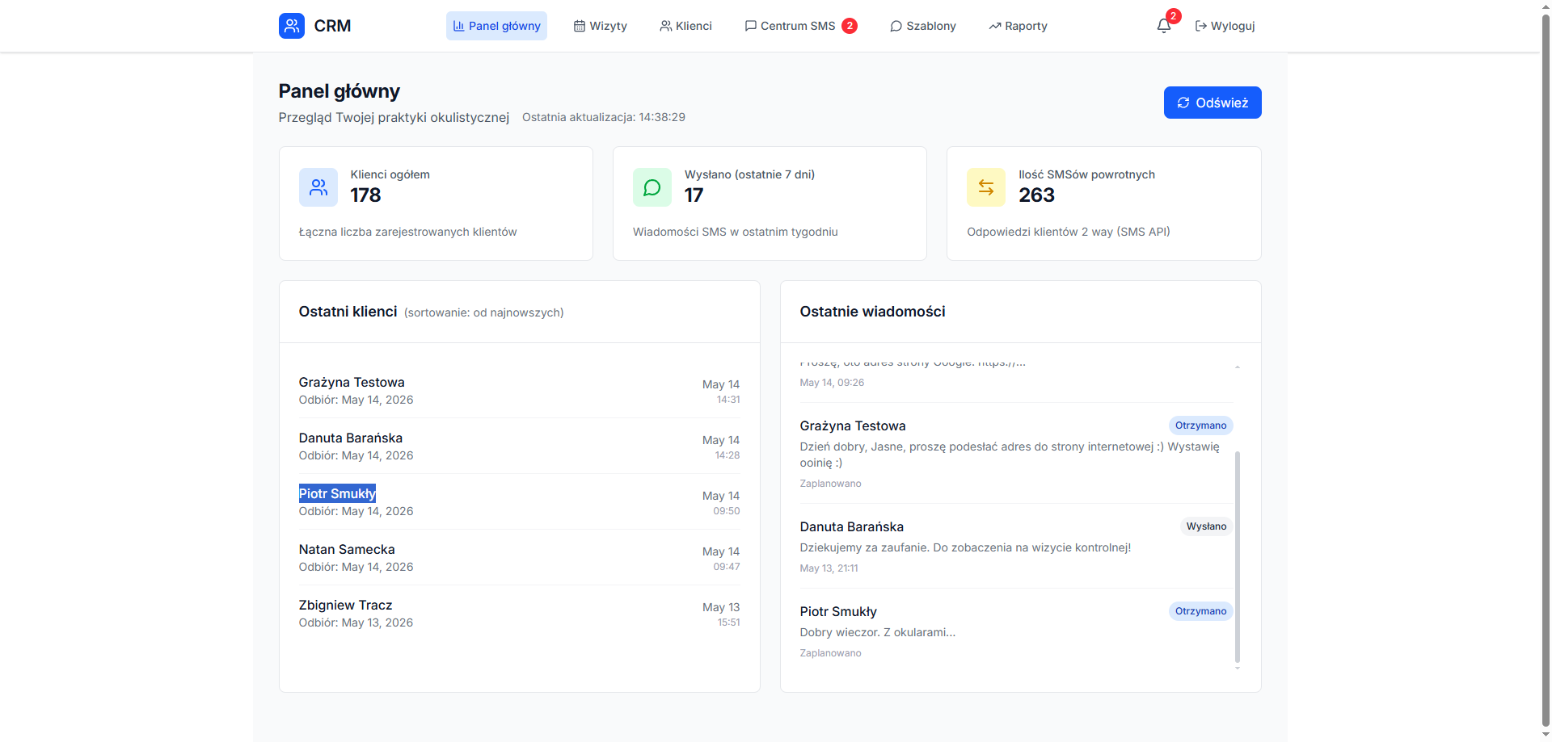Open Grażyna Testowa message in Ostatnie wiadomości

[x=1016, y=454]
